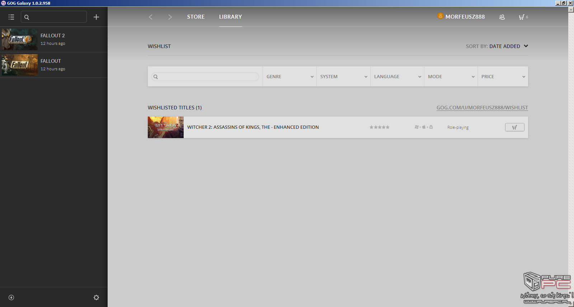This screenshot has height=307, width=574.
Task: Add Witcher 2 to cart
Action: (515, 127)
